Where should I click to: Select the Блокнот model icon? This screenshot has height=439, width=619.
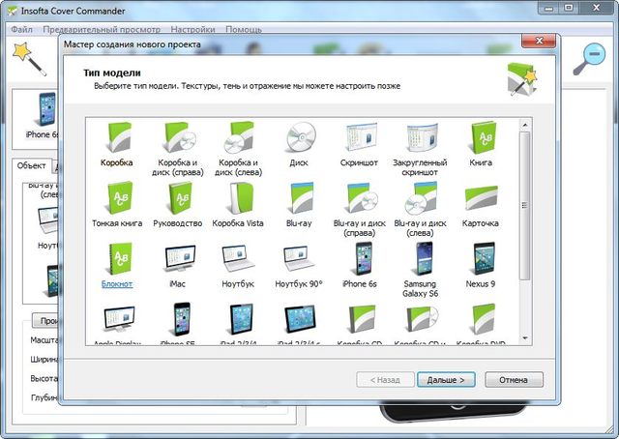click(x=118, y=258)
